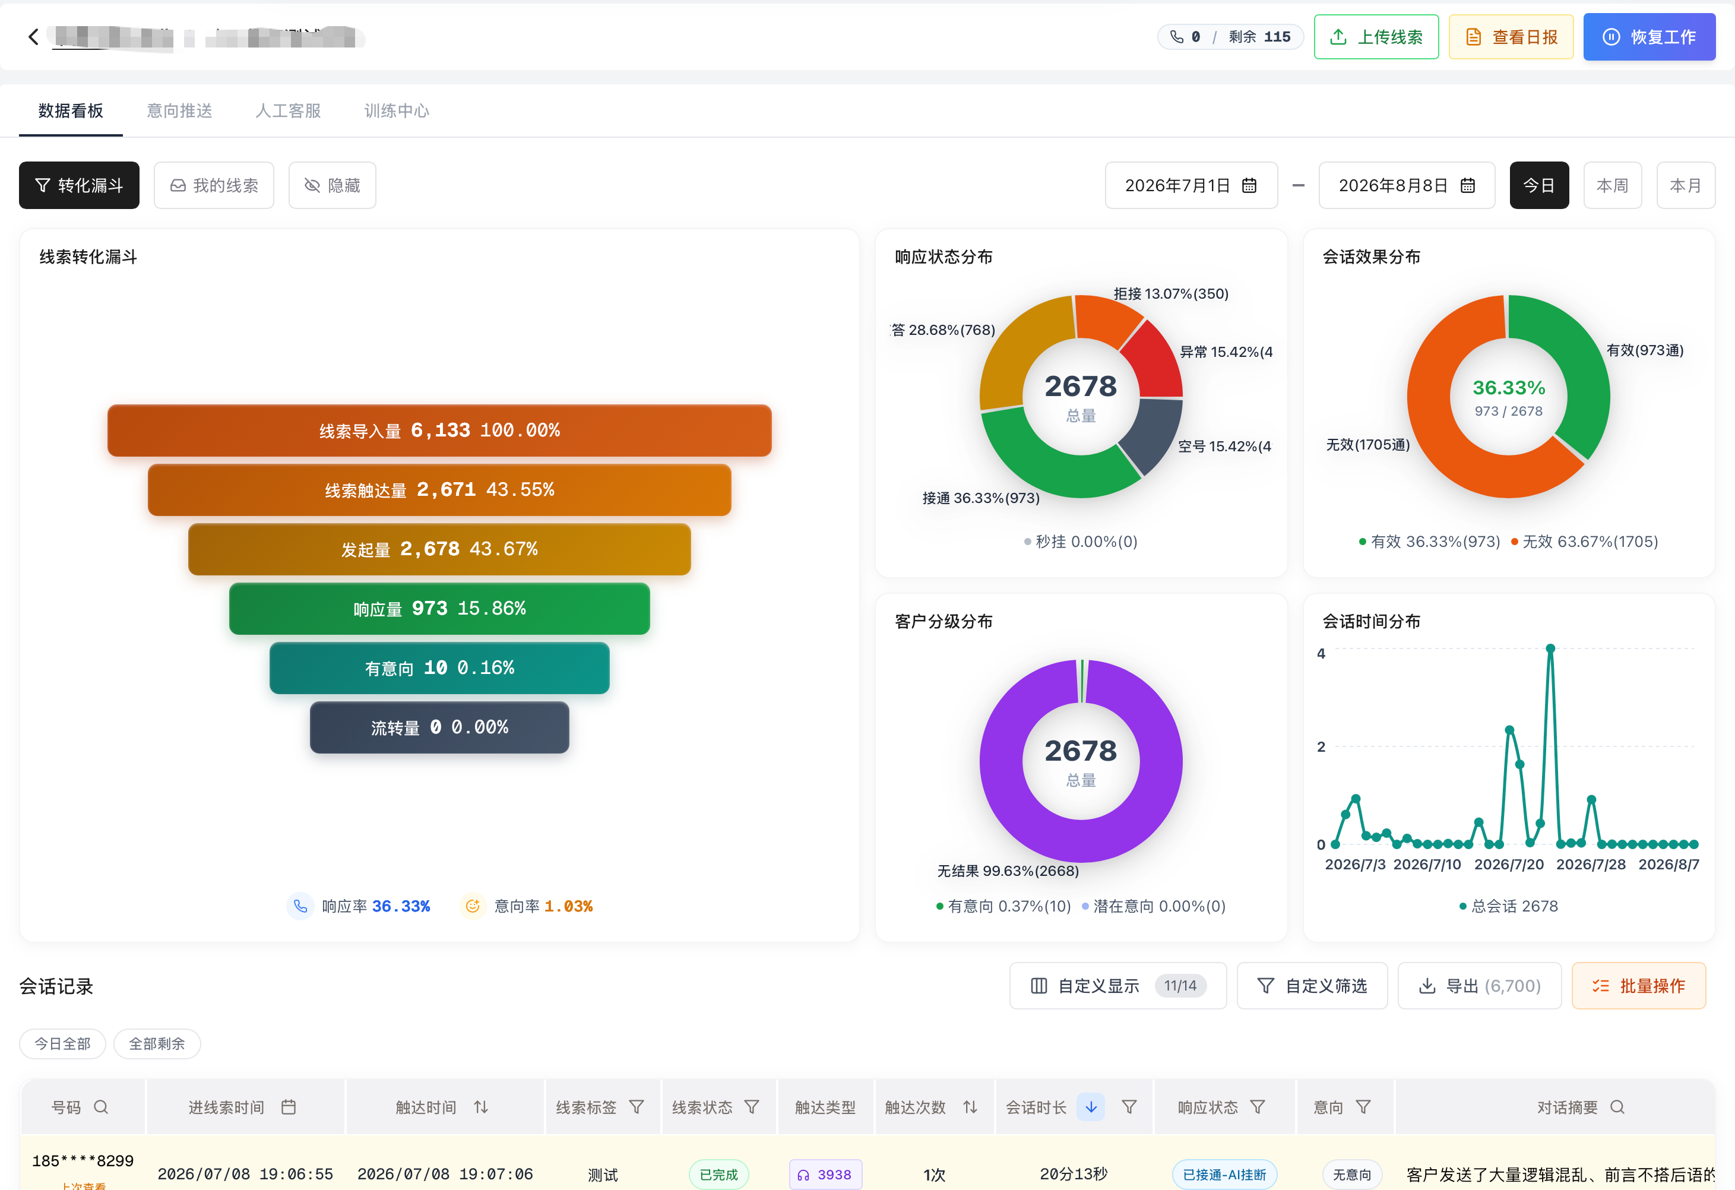The image size is (1735, 1190).
Task: Switch to 意向推送 tab
Action: point(179,110)
